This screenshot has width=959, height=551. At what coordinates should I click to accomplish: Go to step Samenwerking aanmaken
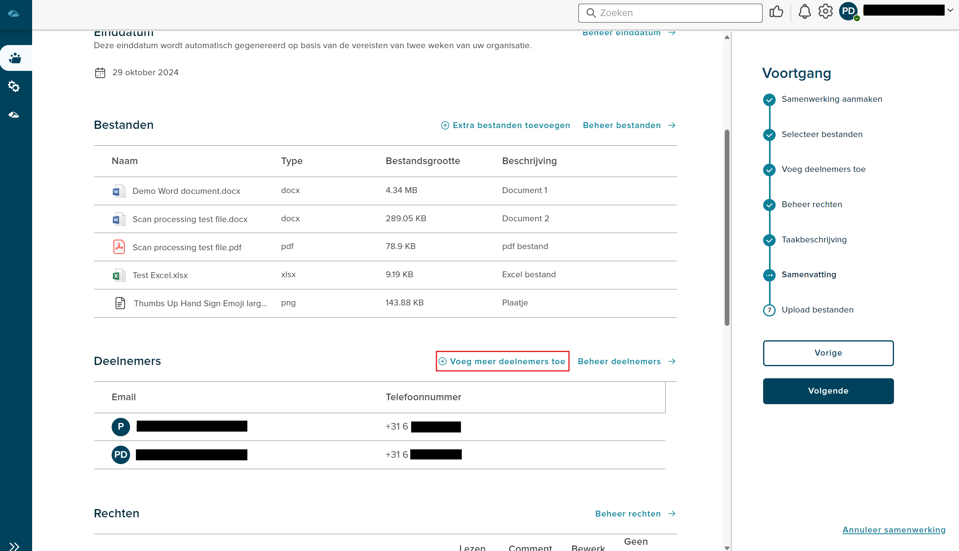(x=832, y=99)
